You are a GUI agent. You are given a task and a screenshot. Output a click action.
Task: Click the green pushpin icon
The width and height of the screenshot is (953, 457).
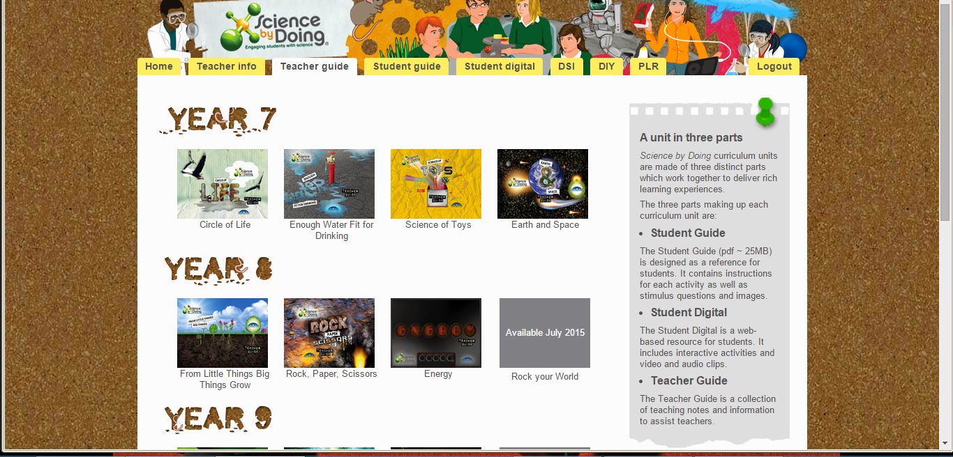pyautogui.click(x=765, y=111)
